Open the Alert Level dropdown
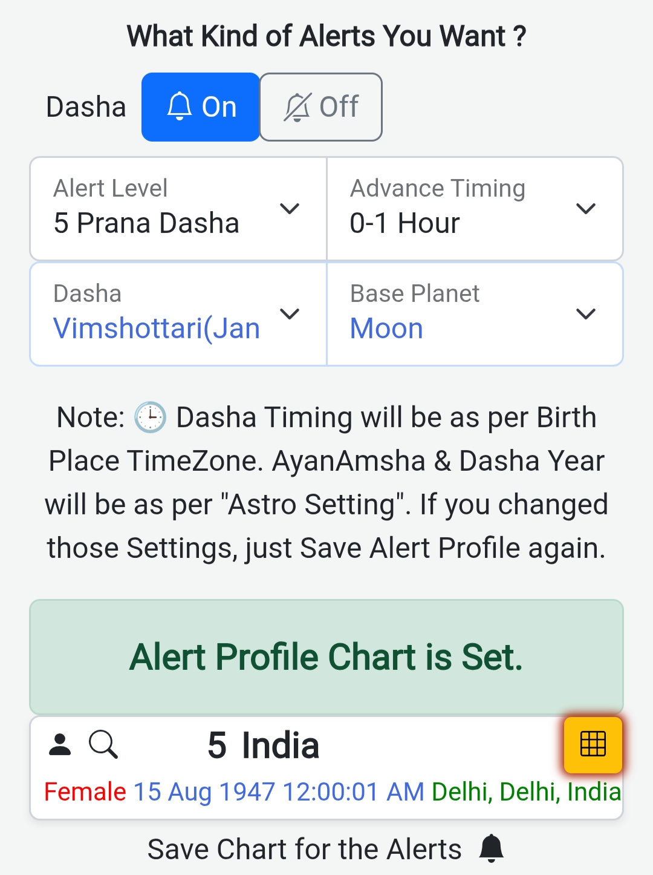The image size is (653, 875). tap(178, 209)
